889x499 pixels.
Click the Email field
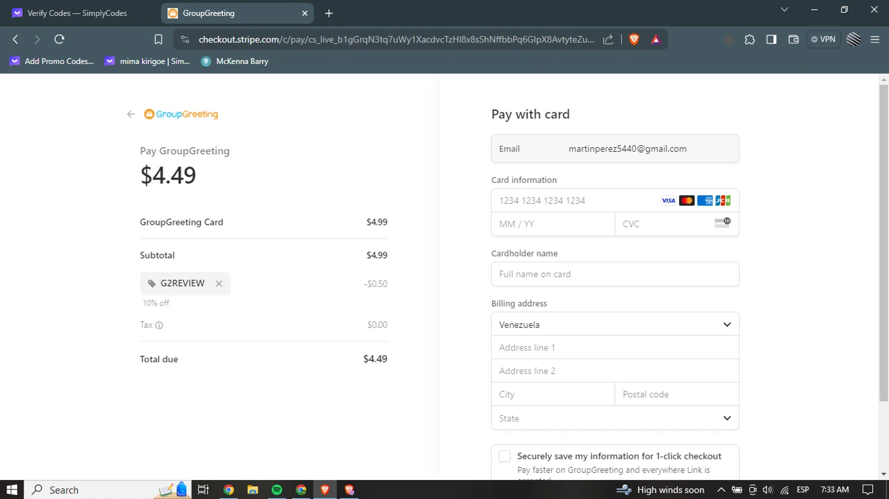615,149
